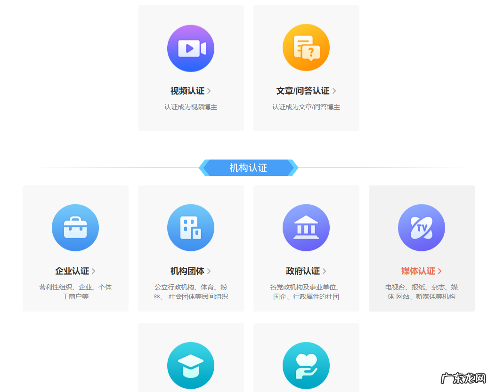
Task: Open the 文章/问答认证 chevron arrow
Action: click(334, 91)
